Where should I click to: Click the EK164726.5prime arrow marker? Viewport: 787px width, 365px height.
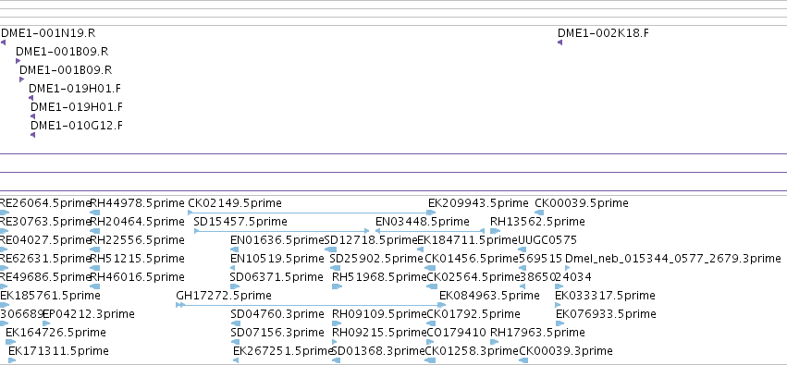[x=10, y=342]
